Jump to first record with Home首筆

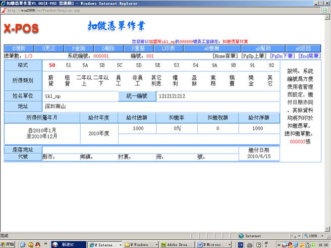pos(225,56)
